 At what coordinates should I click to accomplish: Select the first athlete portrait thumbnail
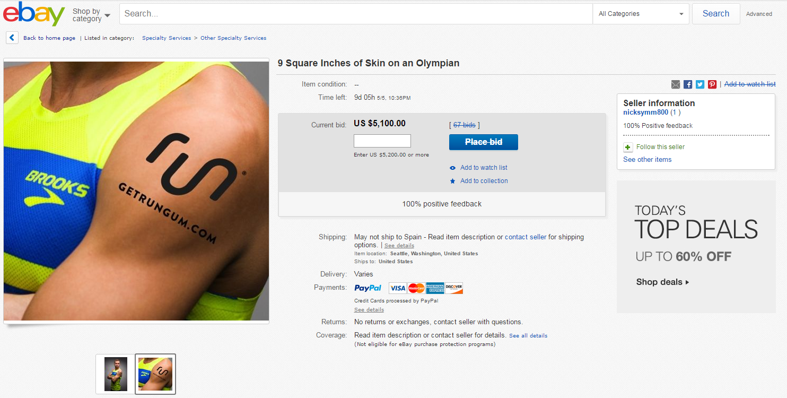coord(116,374)
